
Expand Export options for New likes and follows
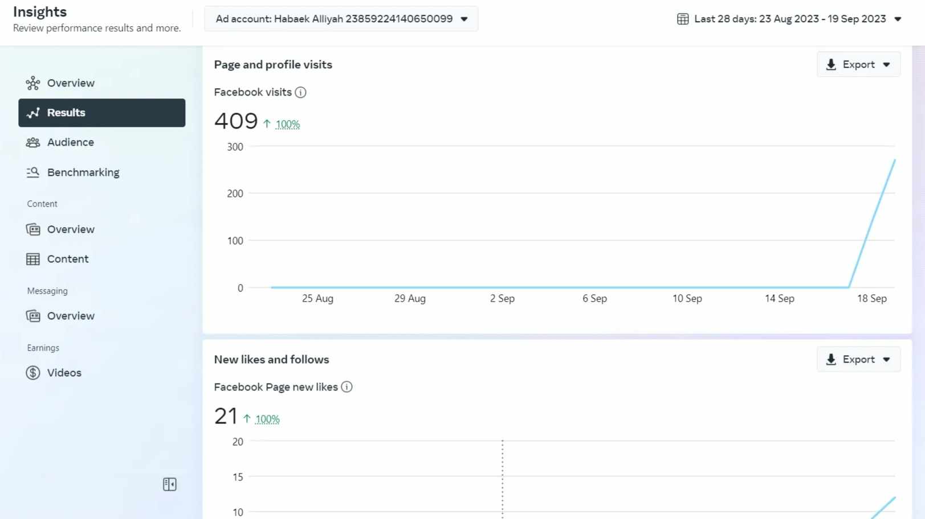tap(858, 359)
